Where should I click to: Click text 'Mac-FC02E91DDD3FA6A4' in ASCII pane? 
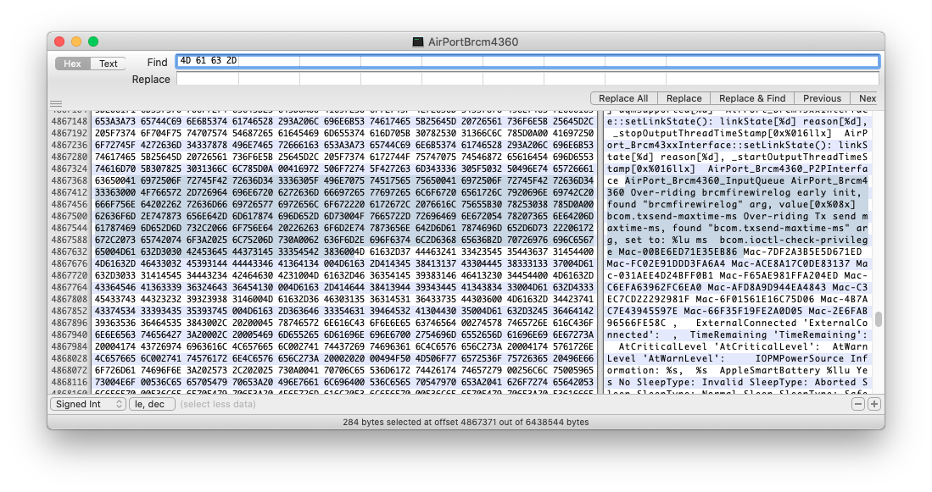[x=666, y=263]
